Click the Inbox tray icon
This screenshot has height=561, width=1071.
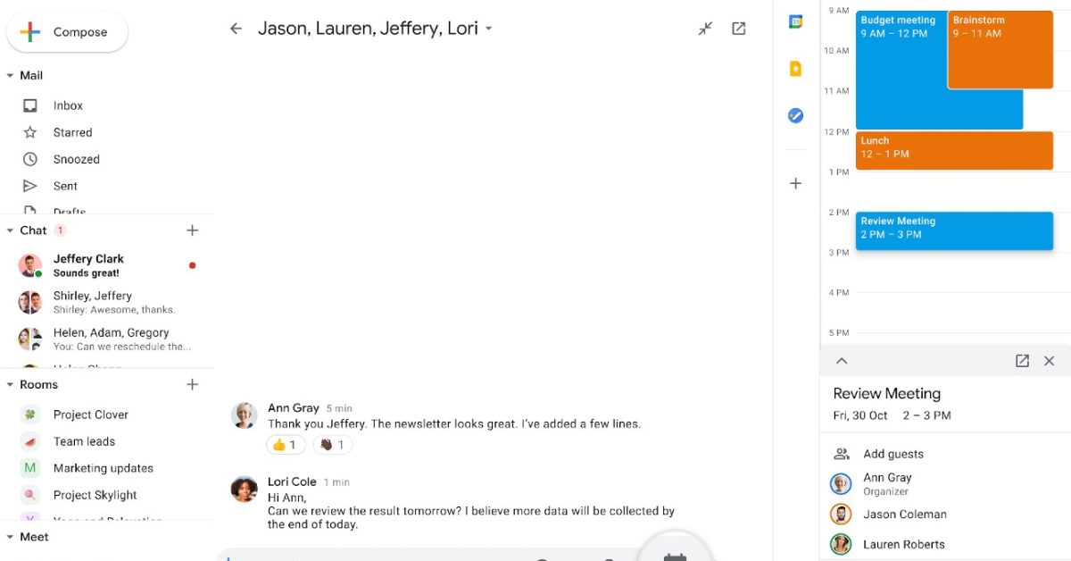tap(30, 105)
